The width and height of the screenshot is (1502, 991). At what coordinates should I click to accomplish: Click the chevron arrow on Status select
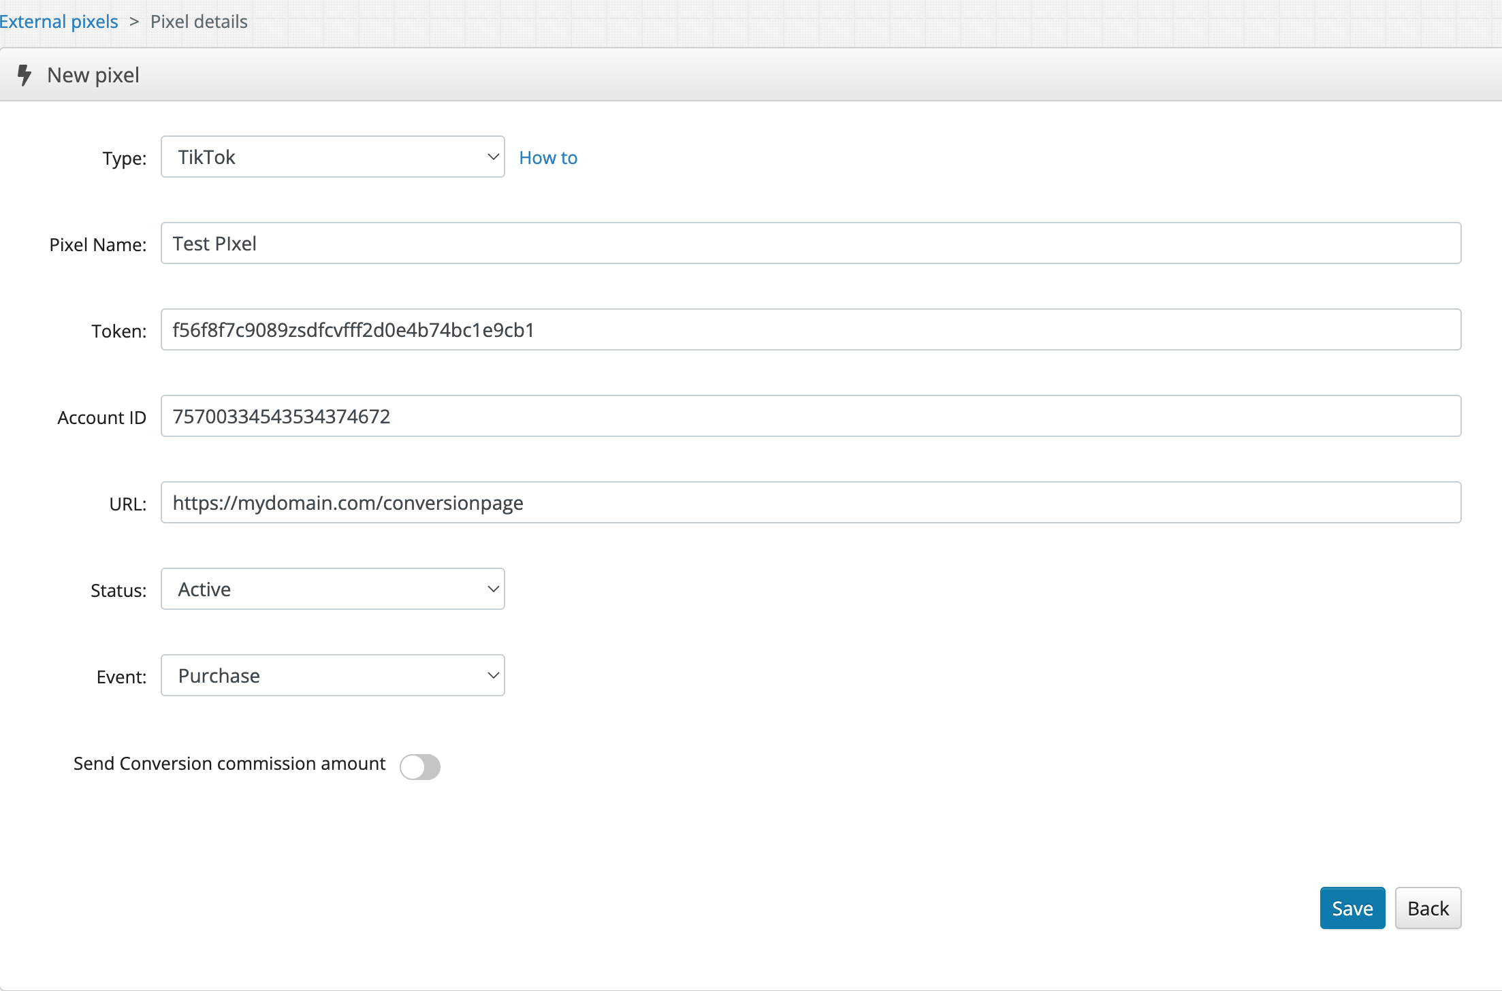(x=493, y=589)
